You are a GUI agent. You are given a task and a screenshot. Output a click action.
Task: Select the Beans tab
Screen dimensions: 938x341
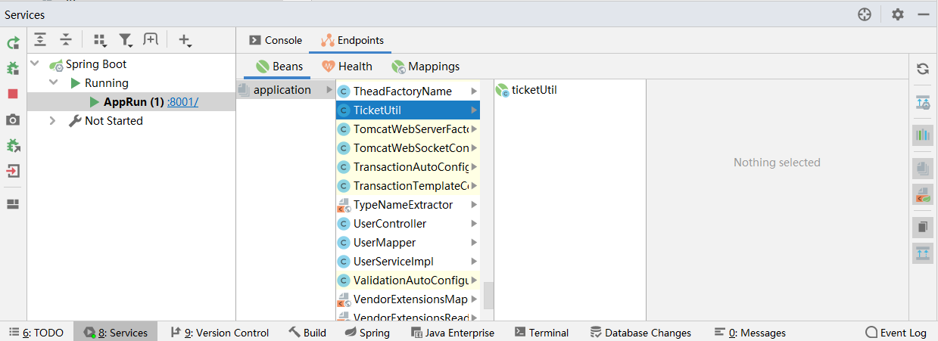279,67
